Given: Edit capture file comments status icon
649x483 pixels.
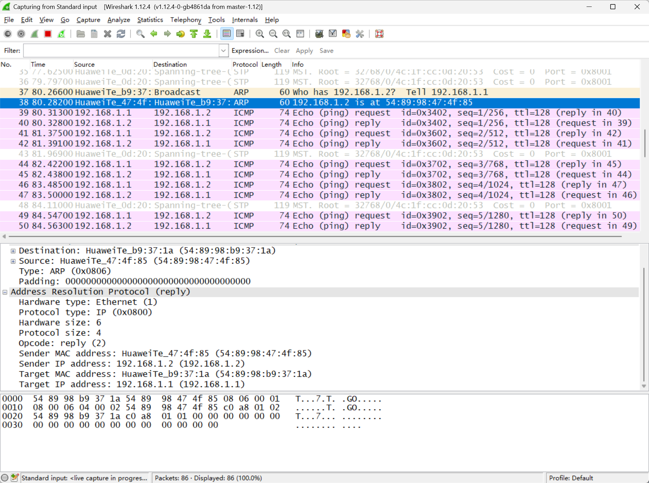Looking at the screenshot, I should pyautogui.click(x=14, y=478).
